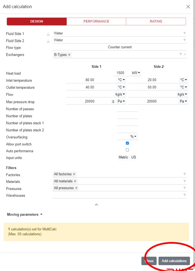Switch to the PERFORMANCE tab
This screenshot has width=195, height=271.
96,21
